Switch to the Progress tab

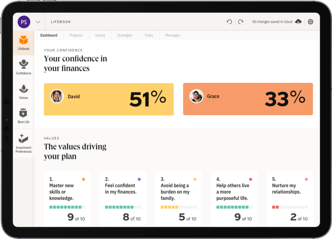76,35
